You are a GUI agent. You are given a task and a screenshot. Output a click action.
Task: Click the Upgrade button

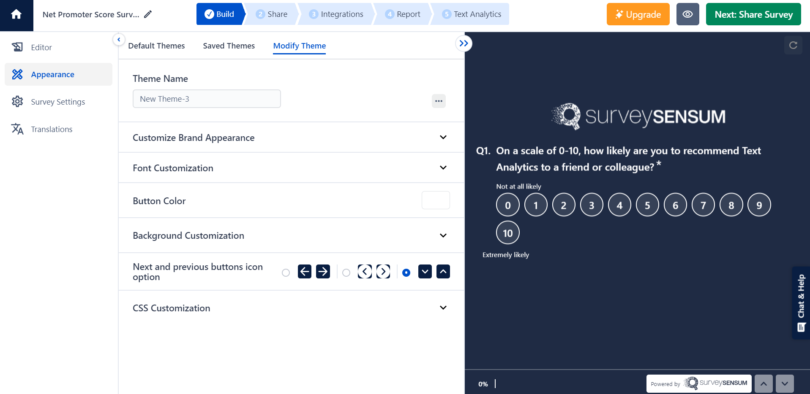click(638, 14)
